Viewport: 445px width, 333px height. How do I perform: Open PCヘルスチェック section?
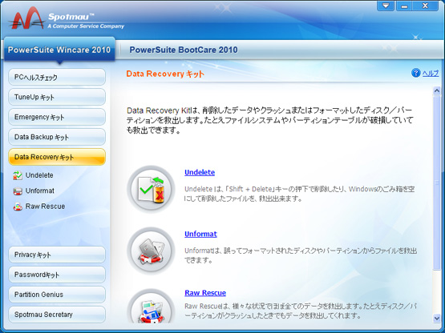tap(57, 77)
